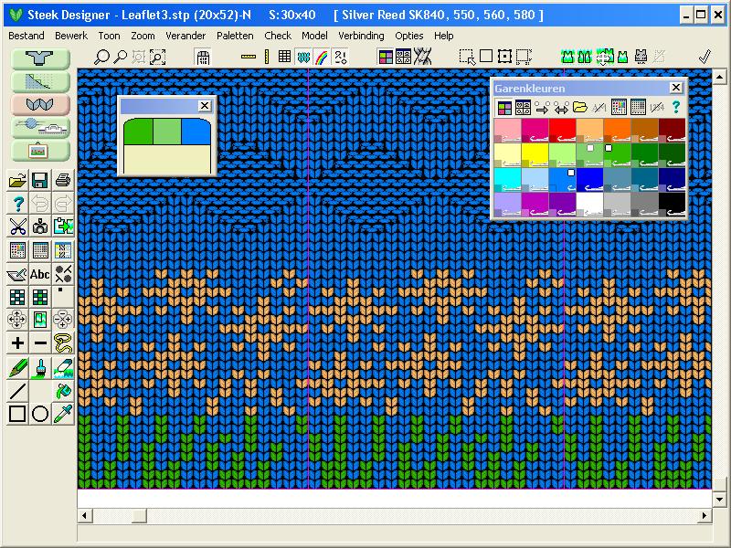Click the print icon

(63, 180)
